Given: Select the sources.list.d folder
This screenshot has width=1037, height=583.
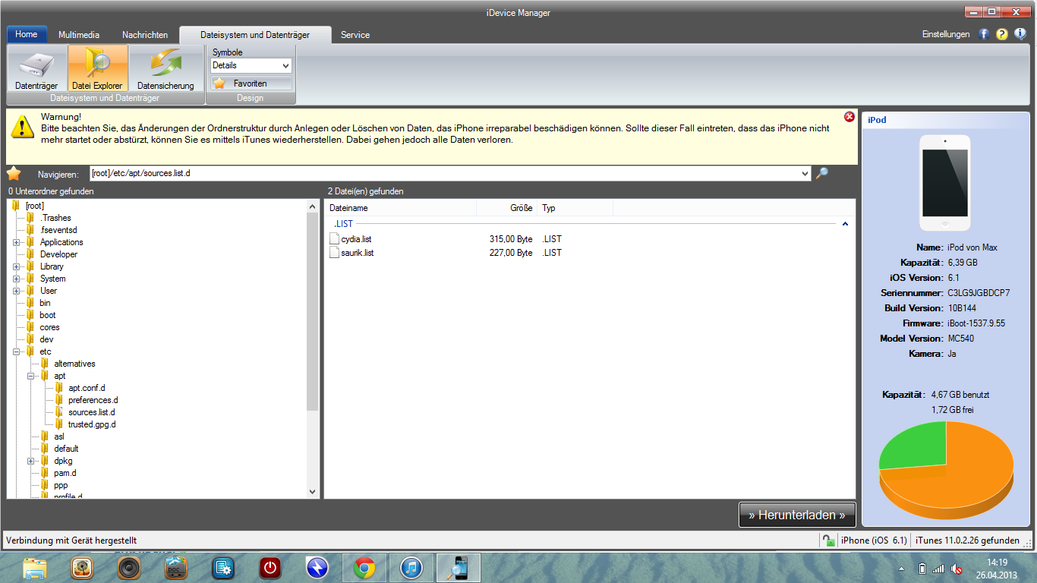Looking at the screenshot, I should [91, 412].
